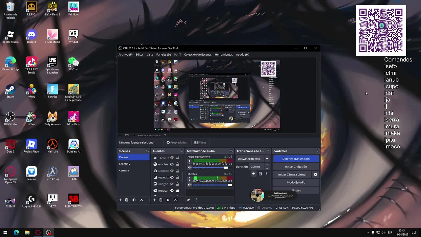The image size is (421, 237).
Task: Click the Duración 300 ms field
Action: point(257,167)
